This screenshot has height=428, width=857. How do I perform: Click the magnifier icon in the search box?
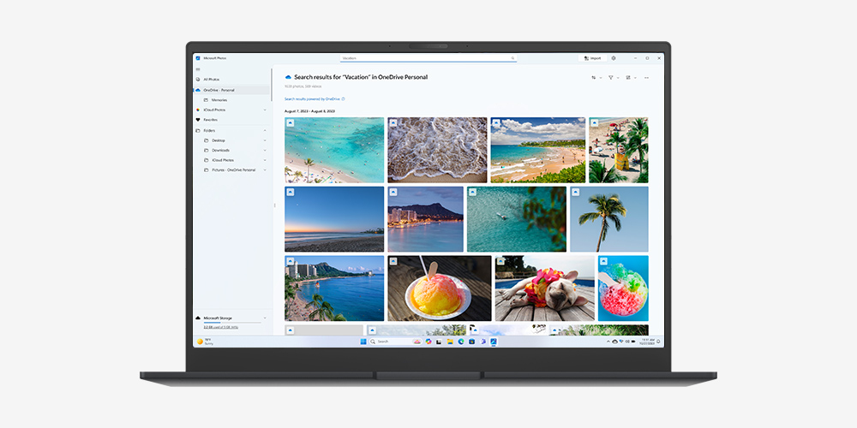[512, 58]
